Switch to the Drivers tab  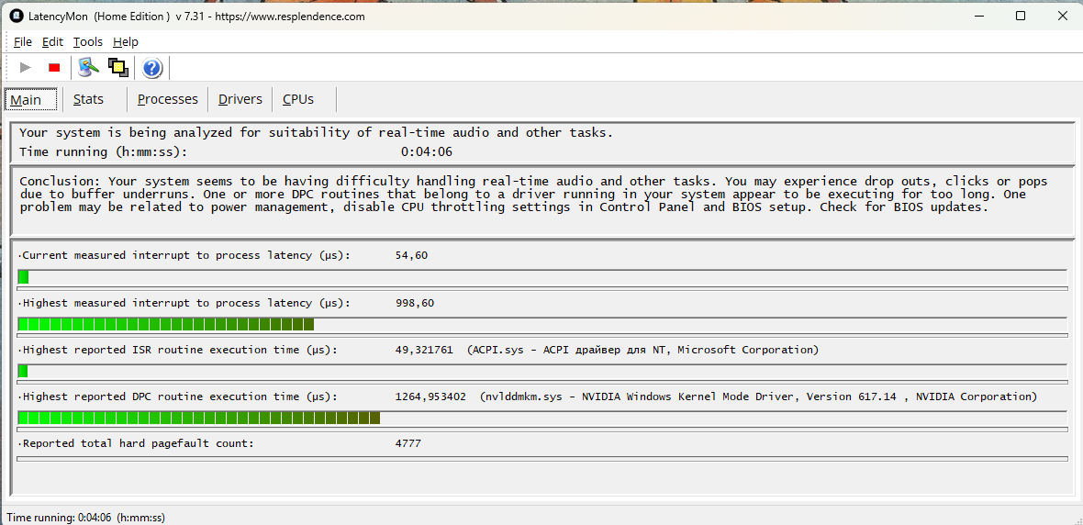pos(240,99)
